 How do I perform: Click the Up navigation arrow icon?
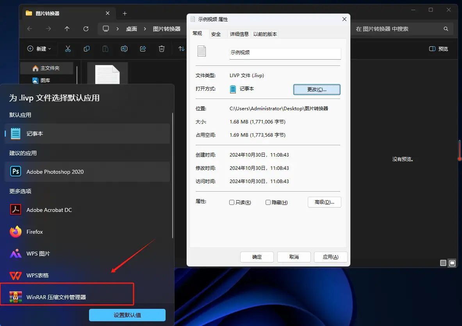[x=67, y=28]
